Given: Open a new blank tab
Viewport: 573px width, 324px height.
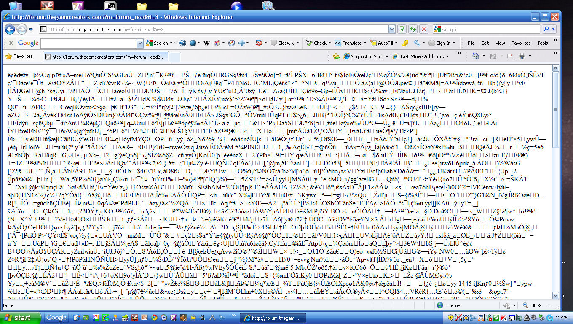Looking at the screenshot, I should tap(175, 57).
